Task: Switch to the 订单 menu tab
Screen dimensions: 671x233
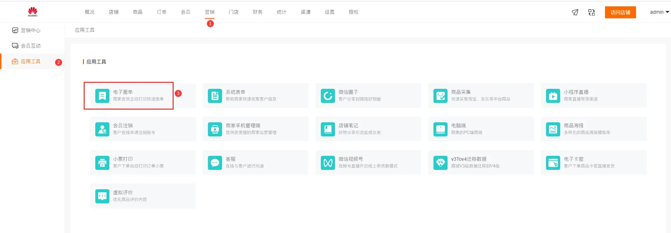Action: (x=161, y=12)
